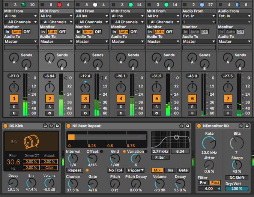This screenshot has width=254, height=197.
Task: Click the Send A knob on track 1
Action: click(14, 57)
